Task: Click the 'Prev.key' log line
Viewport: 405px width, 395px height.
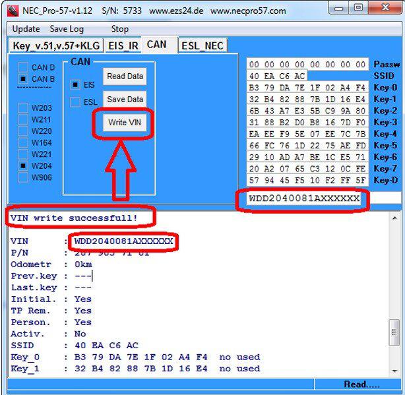Action: click(x=51, y=276)
